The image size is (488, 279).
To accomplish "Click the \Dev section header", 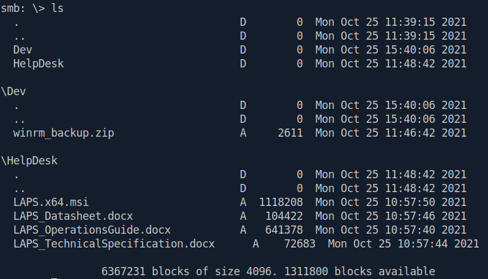I will pos(13,91).
